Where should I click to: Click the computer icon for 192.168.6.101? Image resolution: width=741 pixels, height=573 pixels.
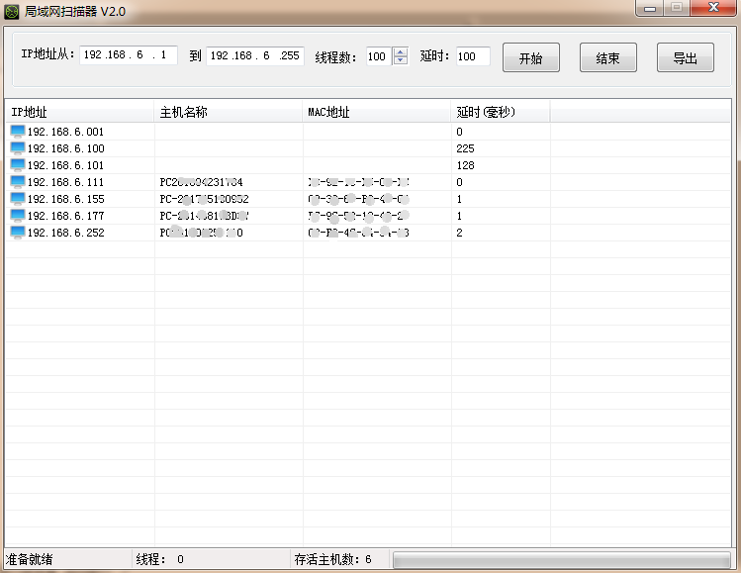[x=18, y=165]
